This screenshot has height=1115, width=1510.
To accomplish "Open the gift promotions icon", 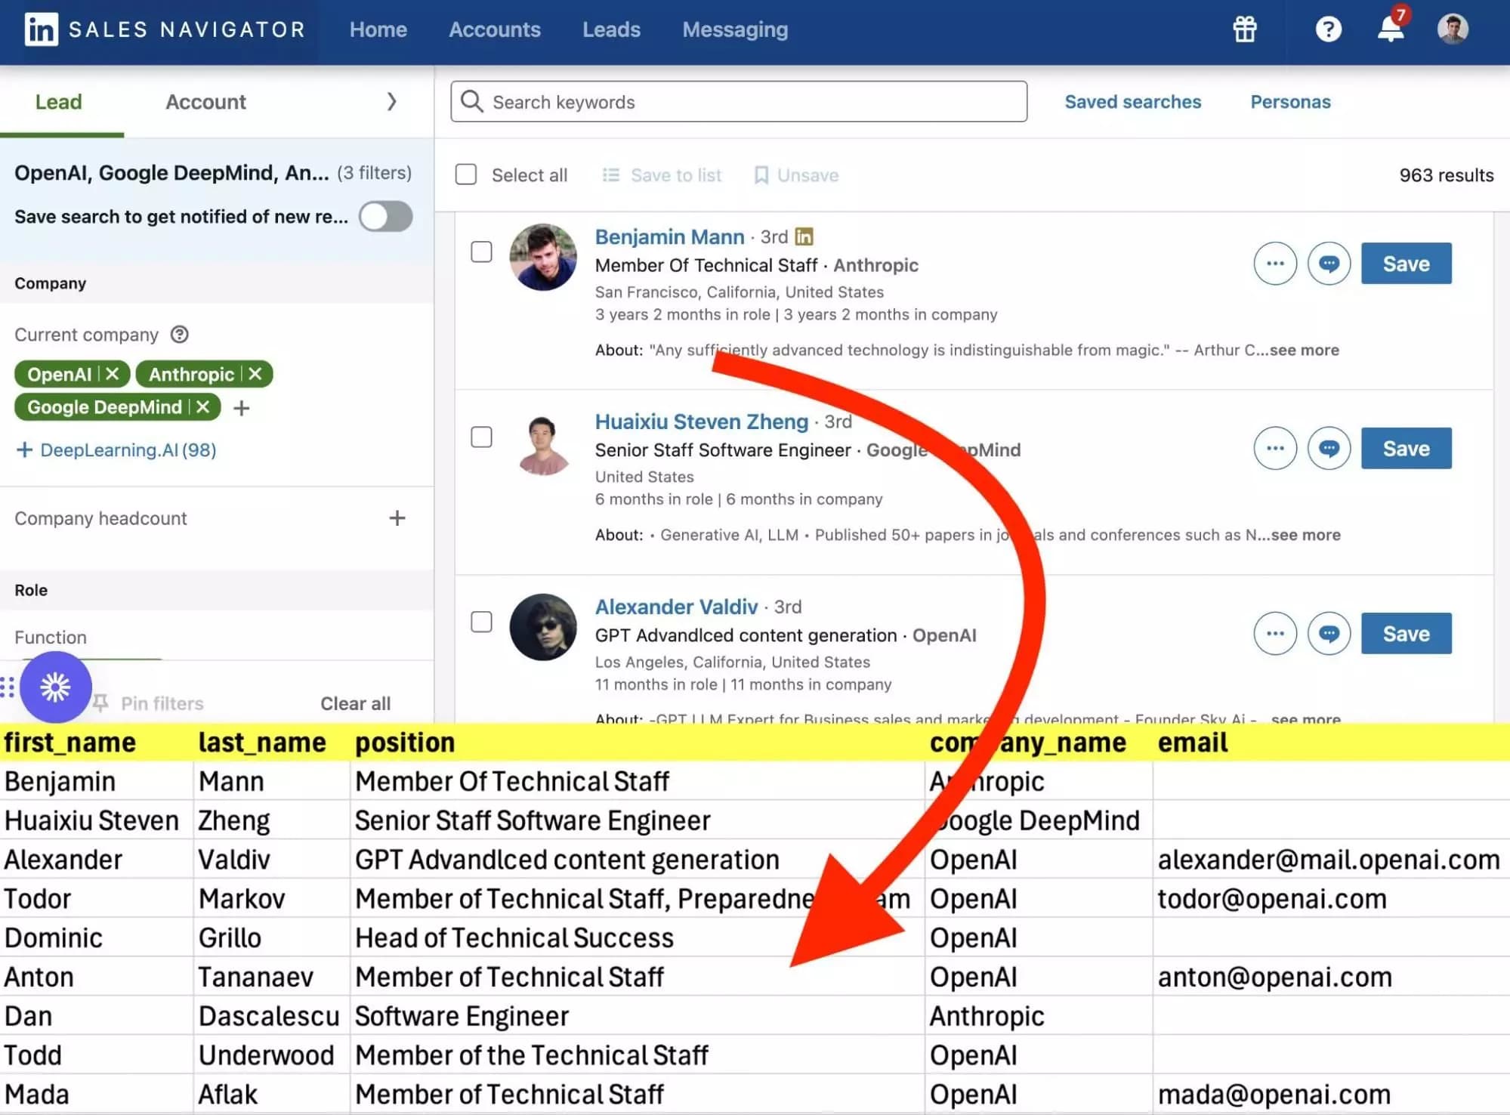I will [x=1244, y=29].
